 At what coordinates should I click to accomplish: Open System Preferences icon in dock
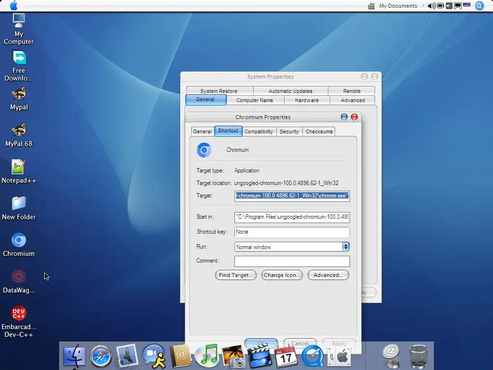[339, 357]
